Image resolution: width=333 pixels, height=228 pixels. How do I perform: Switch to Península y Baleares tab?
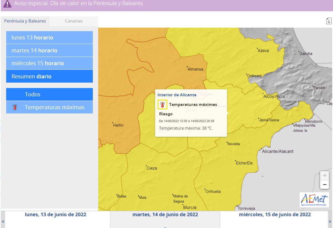(25, 21)
